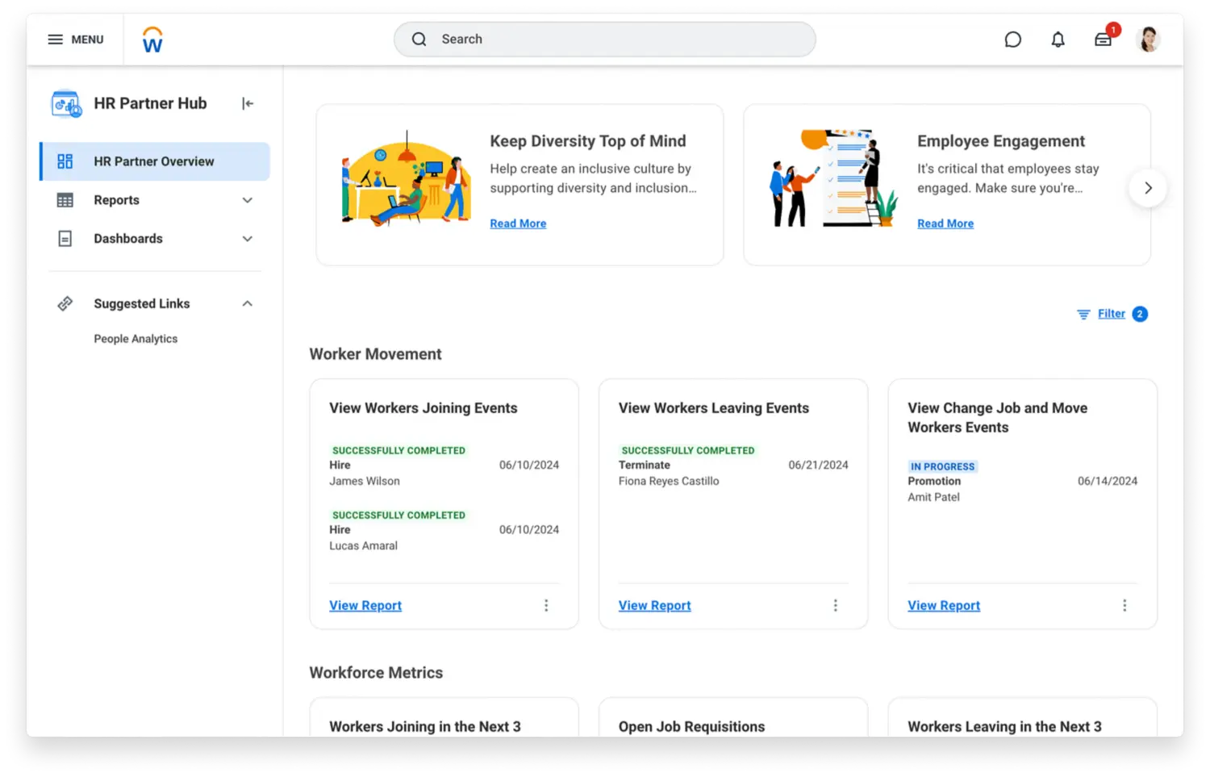
Task: View Report for Workers Leaving Events
Action: pos(654,605)
